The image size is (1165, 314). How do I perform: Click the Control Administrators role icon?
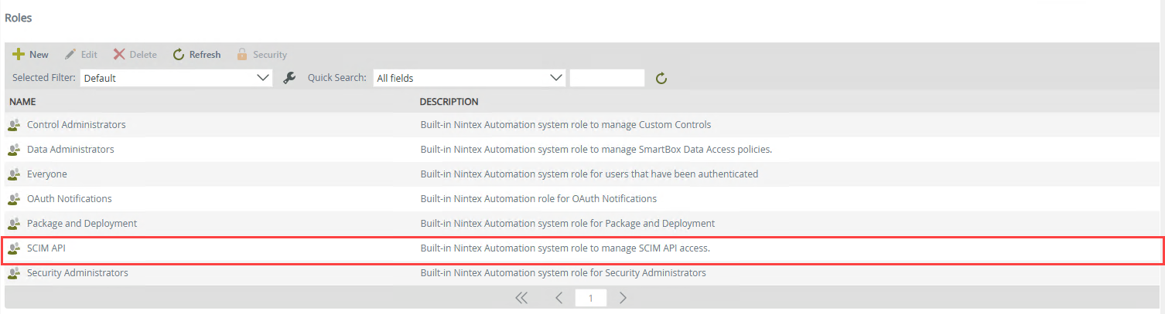[14, 125]
